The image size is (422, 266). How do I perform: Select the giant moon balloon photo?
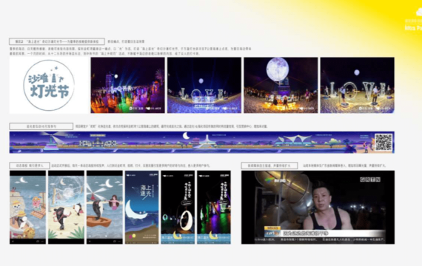click(x=281, y=85)
